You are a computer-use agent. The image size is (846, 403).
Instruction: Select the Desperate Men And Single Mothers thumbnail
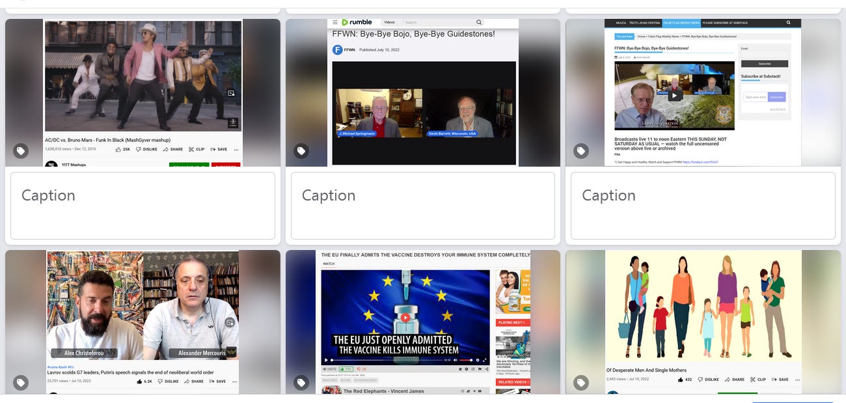pos(703,322)
